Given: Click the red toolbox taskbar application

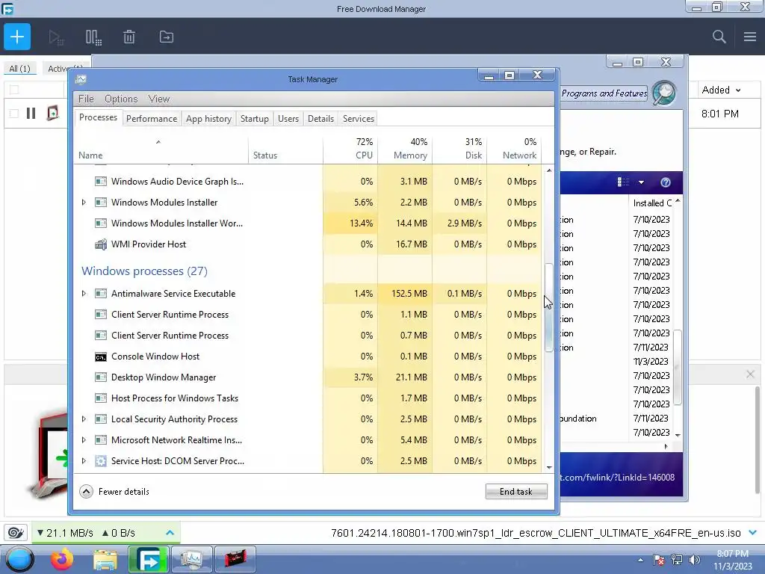Looking at the screenshot, I should 235,559.
